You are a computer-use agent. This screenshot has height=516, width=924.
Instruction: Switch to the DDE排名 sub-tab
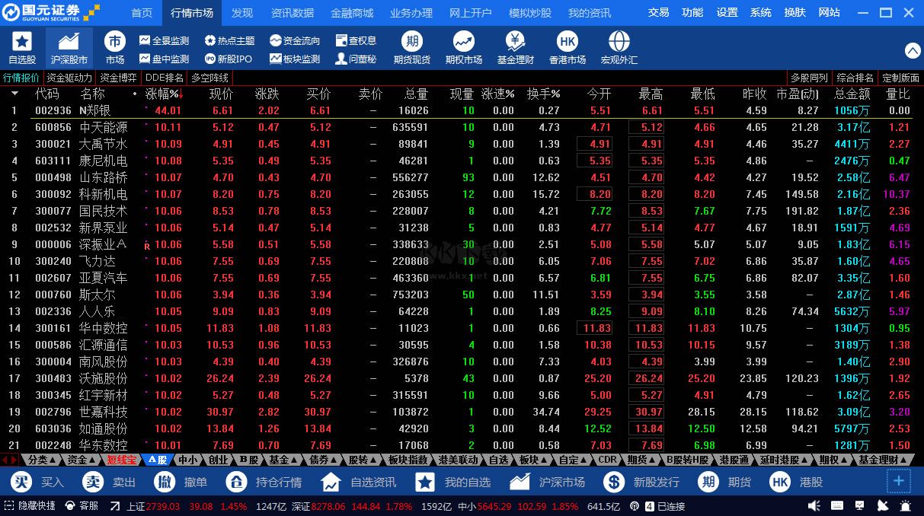point(165,78)
